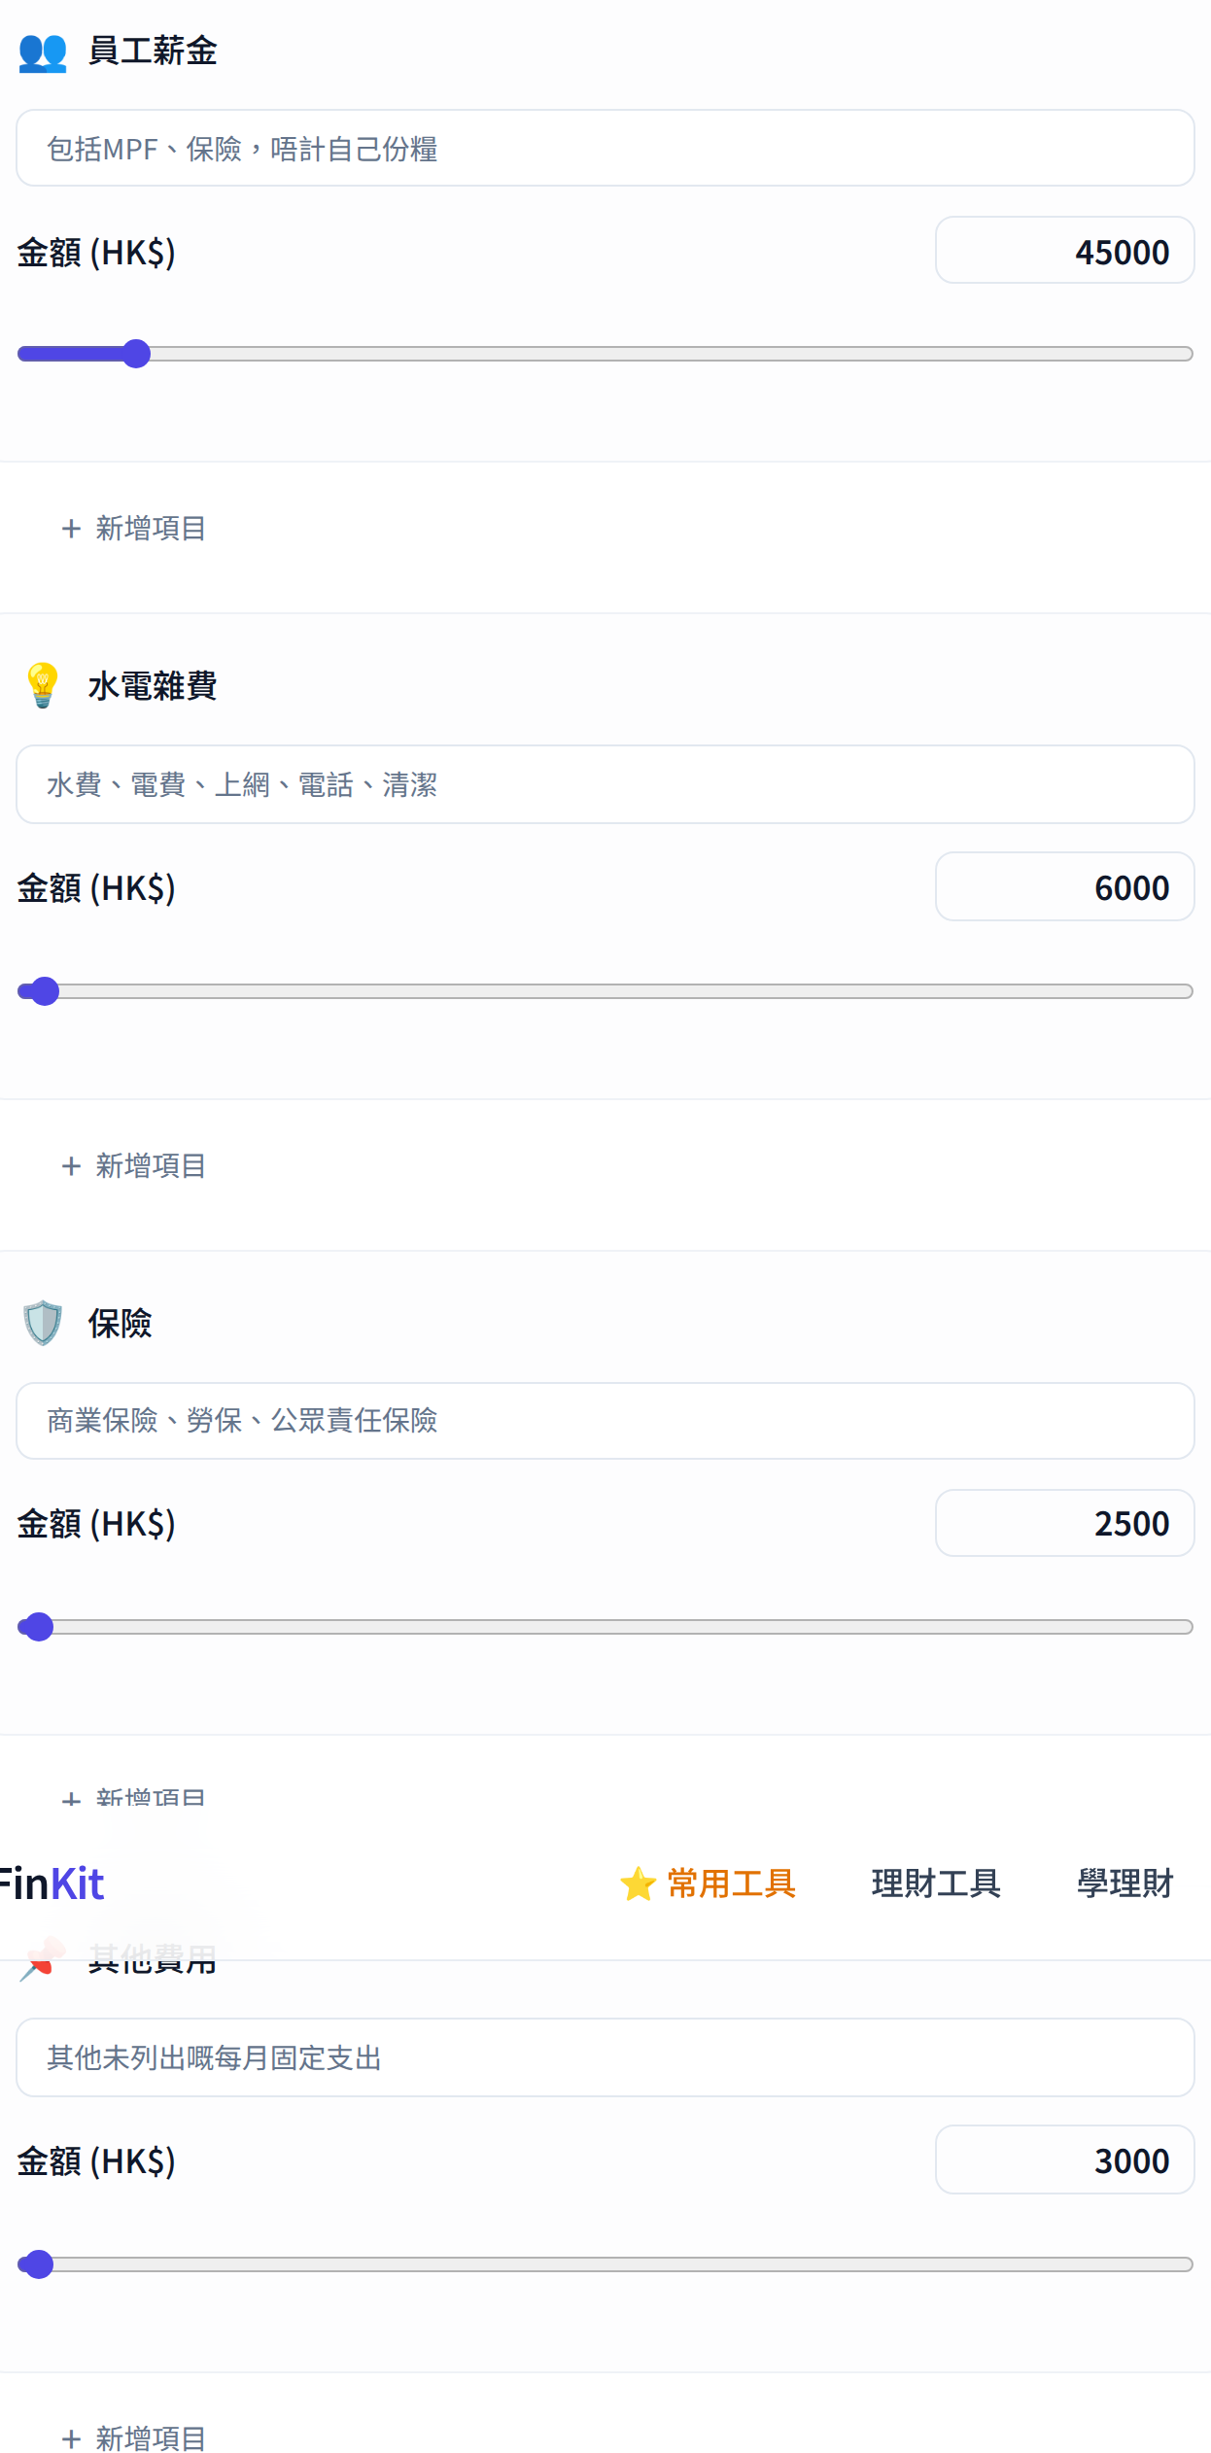Click the staff salary amount slider
Image resolution: width=1211 pixels, height=2453 pixels.
[x=605, y=354]
